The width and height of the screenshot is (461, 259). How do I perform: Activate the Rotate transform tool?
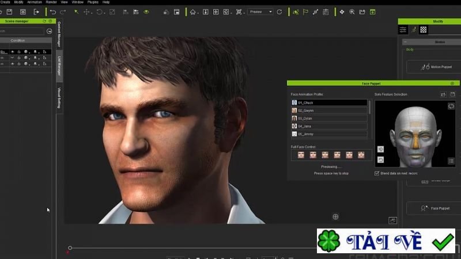click(x=99, y=12)
